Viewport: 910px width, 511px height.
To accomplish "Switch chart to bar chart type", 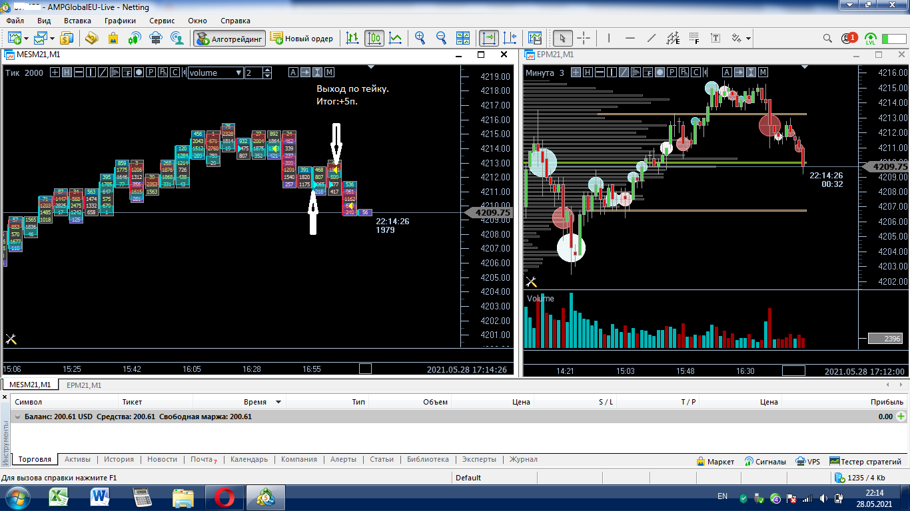I will coord(353,38).
